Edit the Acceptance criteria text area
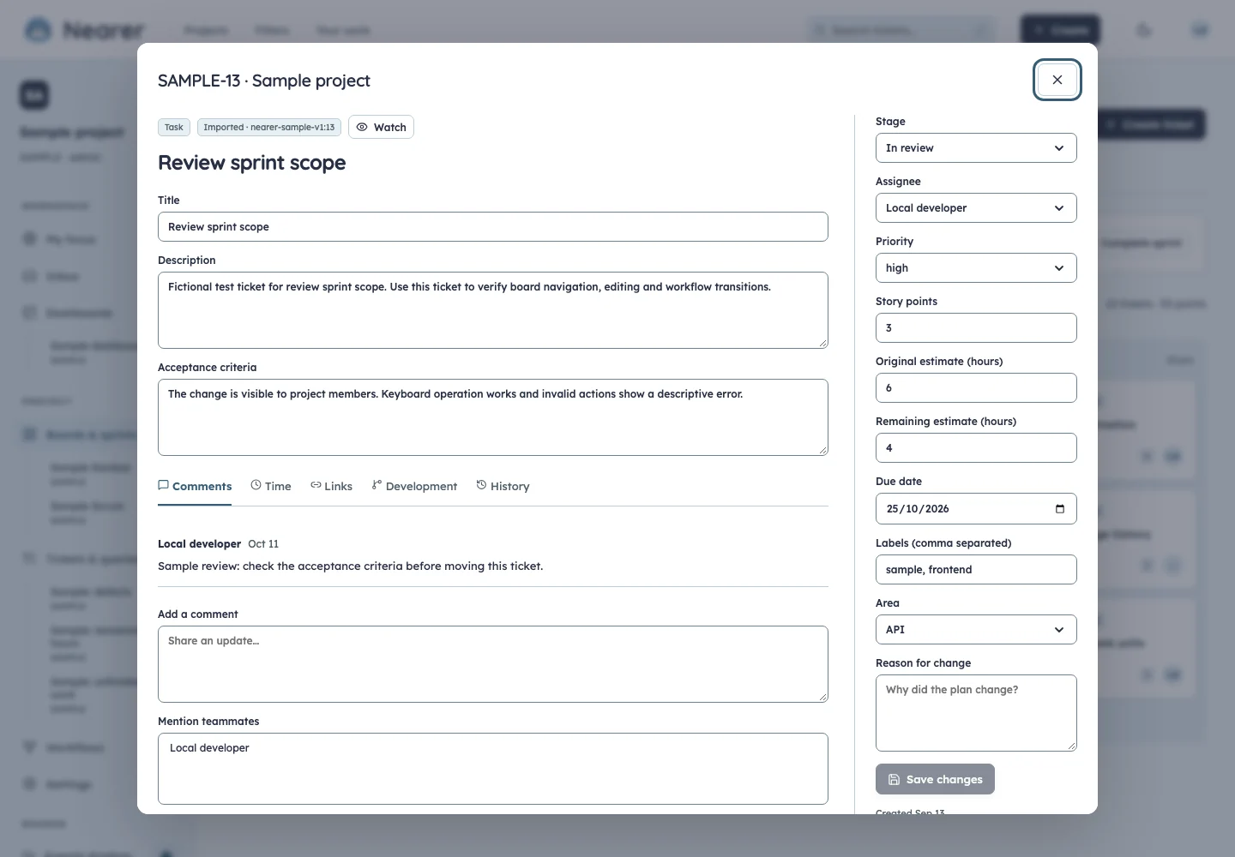1235x857 pixels. [493, 417]
